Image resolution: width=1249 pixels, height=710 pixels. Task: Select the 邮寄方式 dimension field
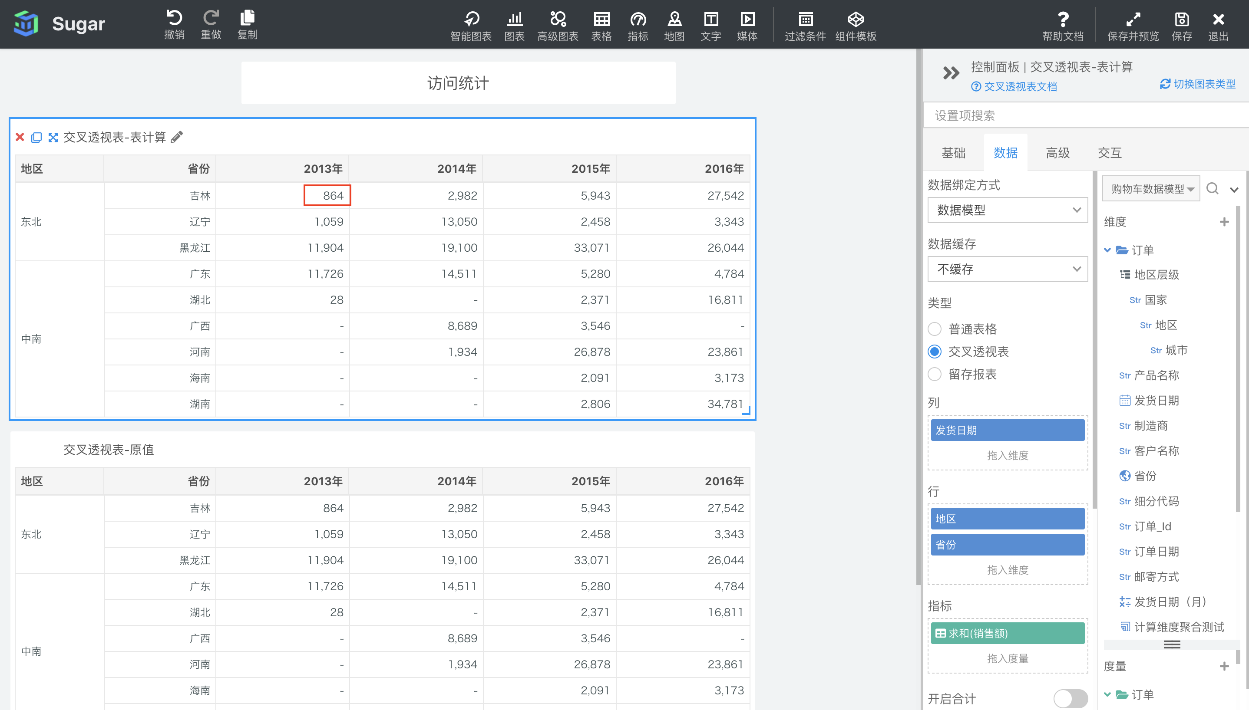pos(1149,577)
